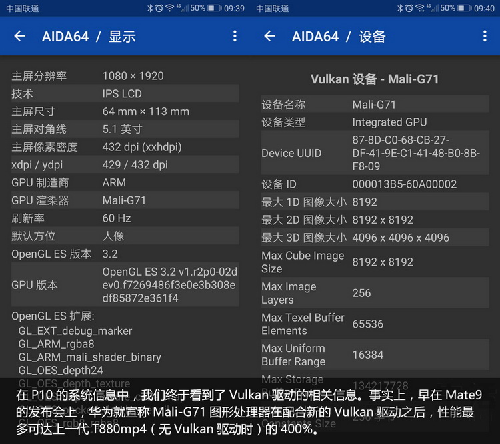This screenshot has width=500, height=444.
Task: Select the GPU 制造商 ARM row
Action: pos(125,182)
